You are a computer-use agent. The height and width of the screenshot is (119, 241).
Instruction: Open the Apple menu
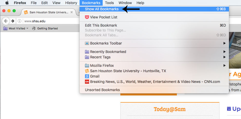click(7, 3)
